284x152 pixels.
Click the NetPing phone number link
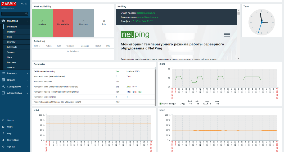point(142,21)
